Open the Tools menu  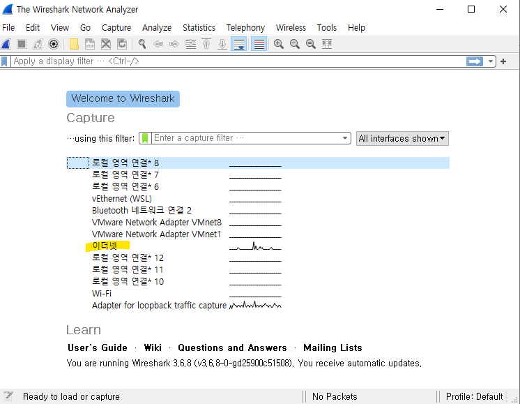[x=327, y=27]
